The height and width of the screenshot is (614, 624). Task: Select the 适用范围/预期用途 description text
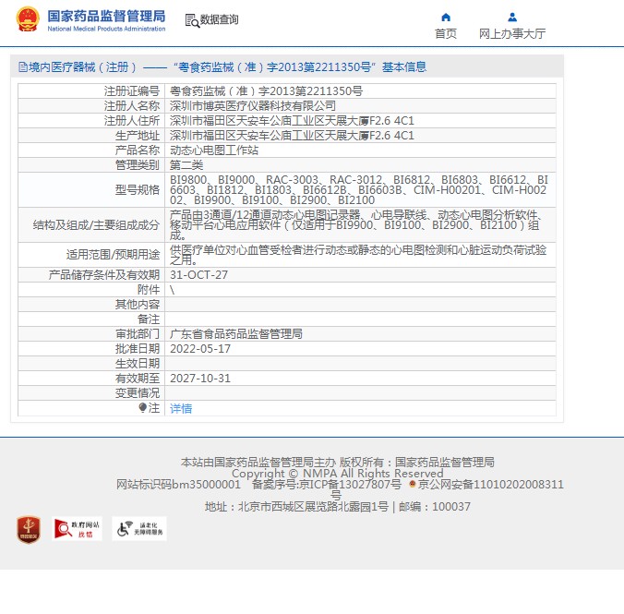point(358,255)
